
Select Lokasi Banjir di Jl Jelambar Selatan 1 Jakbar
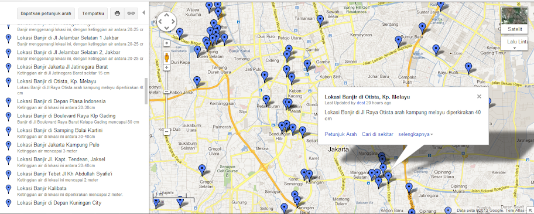pyautogui.click(x=68, y=38)
